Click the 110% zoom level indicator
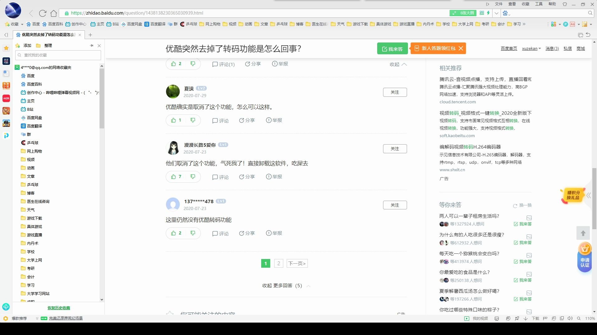Viewport: 597px width, 335px height. pos(590,319)
